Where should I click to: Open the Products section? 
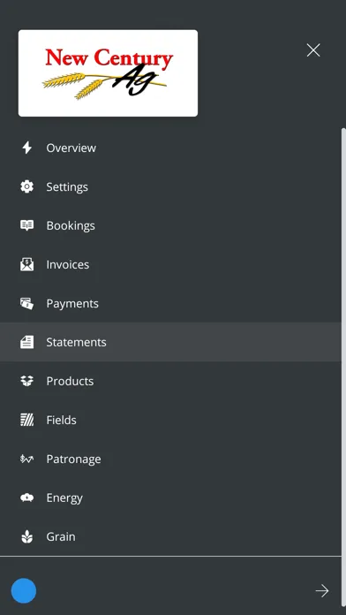click(x=170, y=381)
